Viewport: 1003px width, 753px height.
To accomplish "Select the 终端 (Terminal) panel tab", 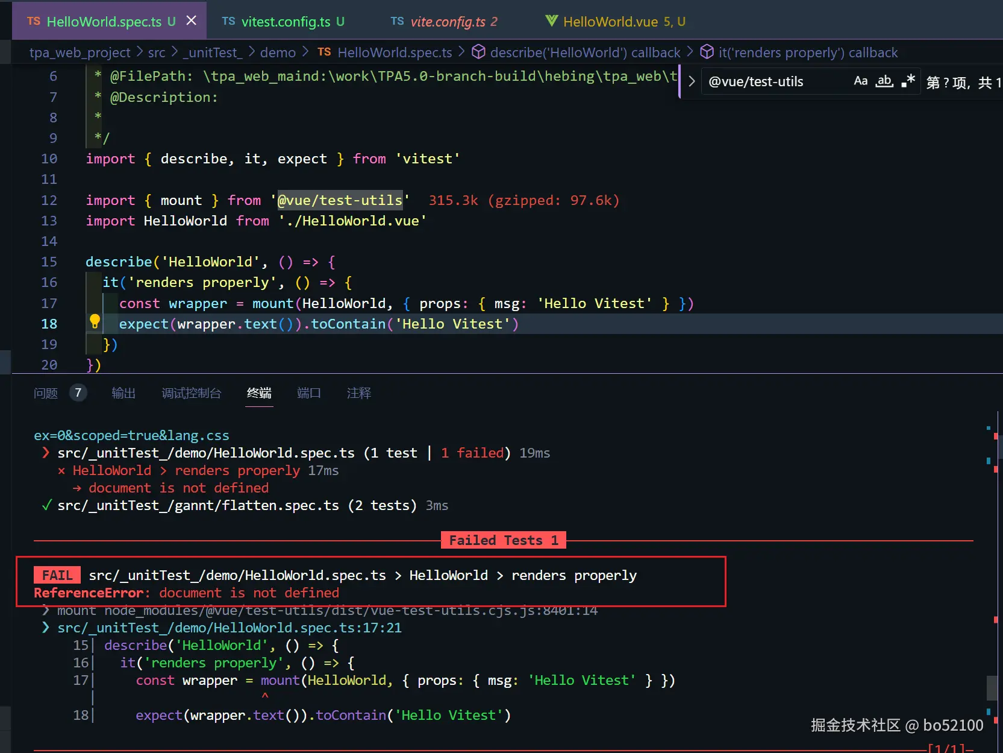I will click(259, 393).
